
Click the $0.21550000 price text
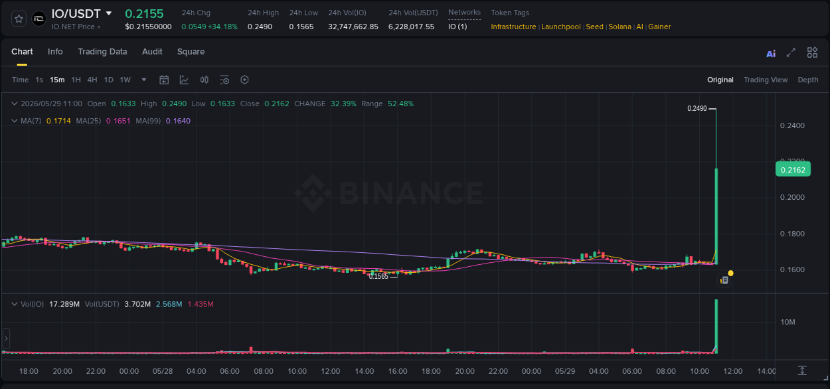[x=148, y=27]
